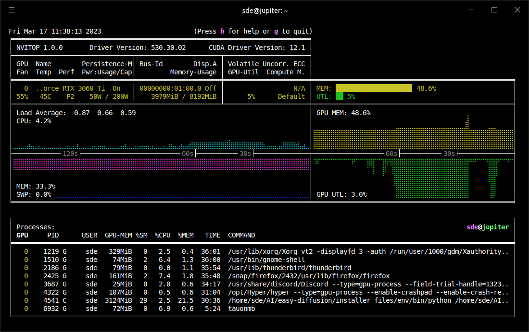Click the yellow MEM usage bar

tap(374, 88)
